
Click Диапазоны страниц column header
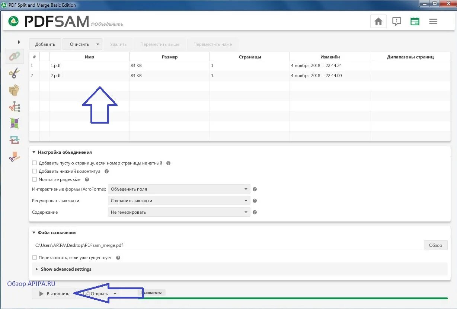(410, 57)
